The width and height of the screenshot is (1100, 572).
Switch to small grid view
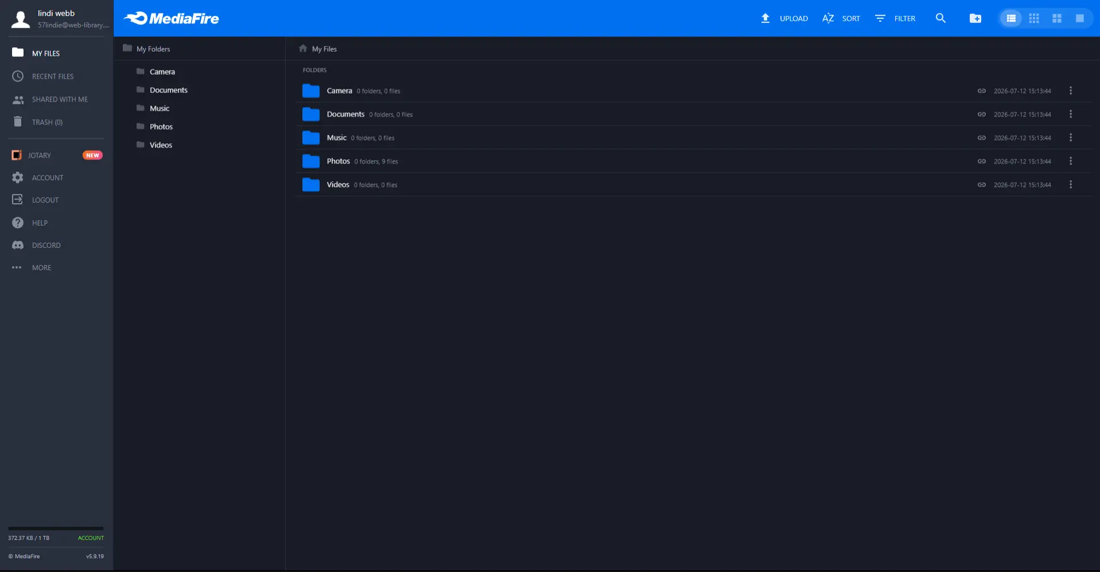1034,18
